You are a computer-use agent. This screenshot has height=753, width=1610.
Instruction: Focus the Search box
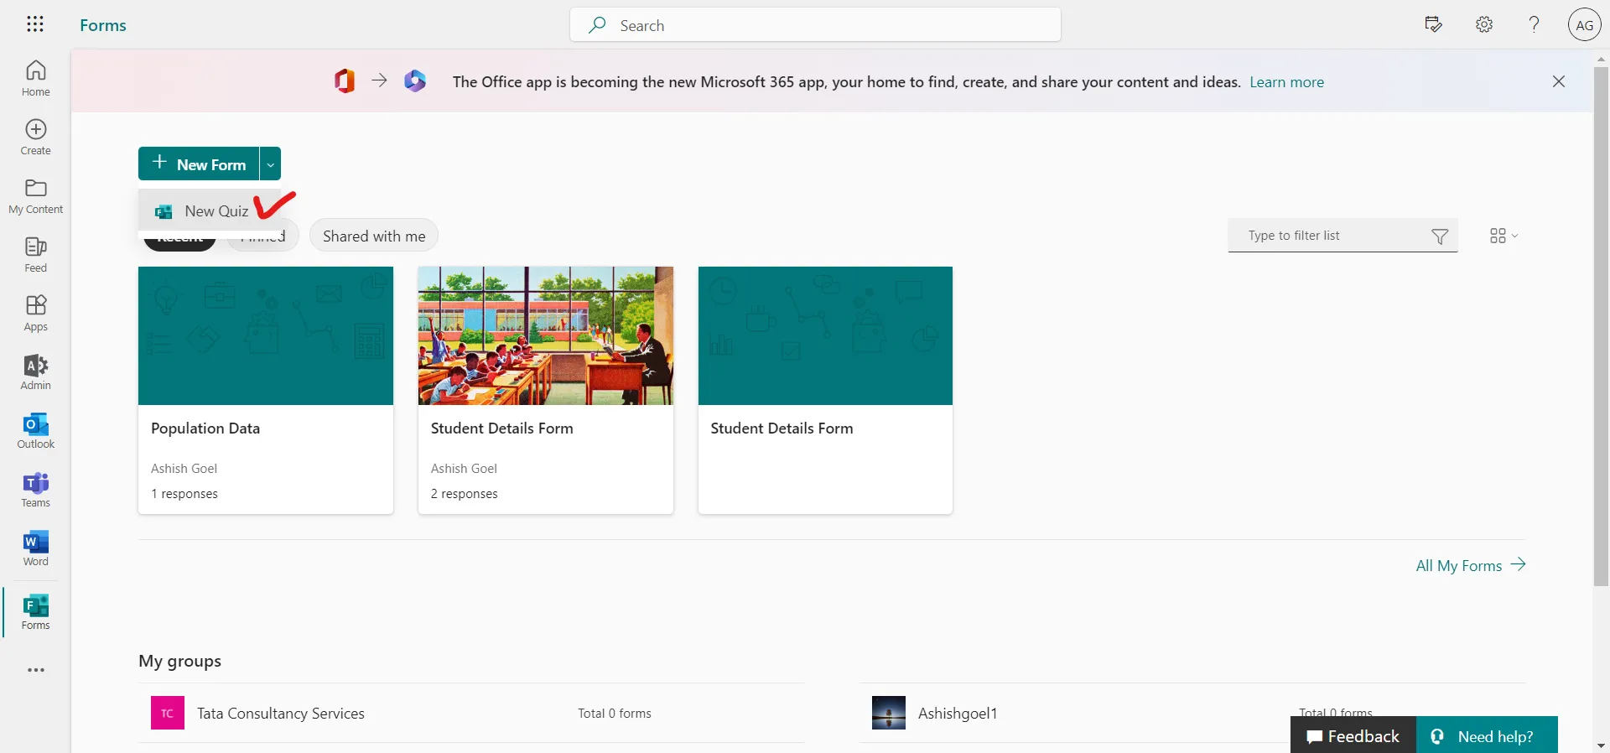coord(815,24)
